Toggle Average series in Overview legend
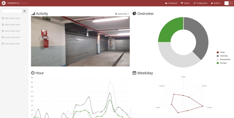234x118 pixels. click(x=222, y=63)
